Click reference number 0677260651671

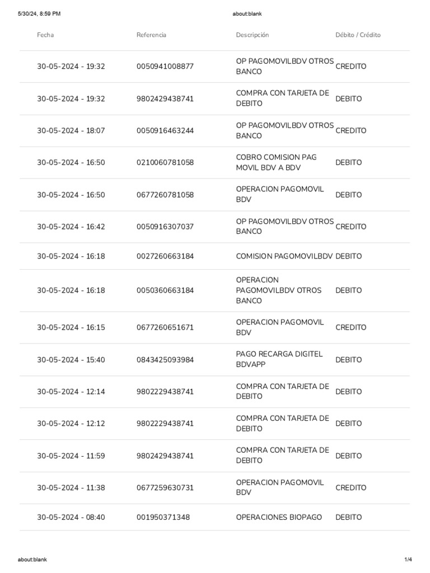coord(165,327)
